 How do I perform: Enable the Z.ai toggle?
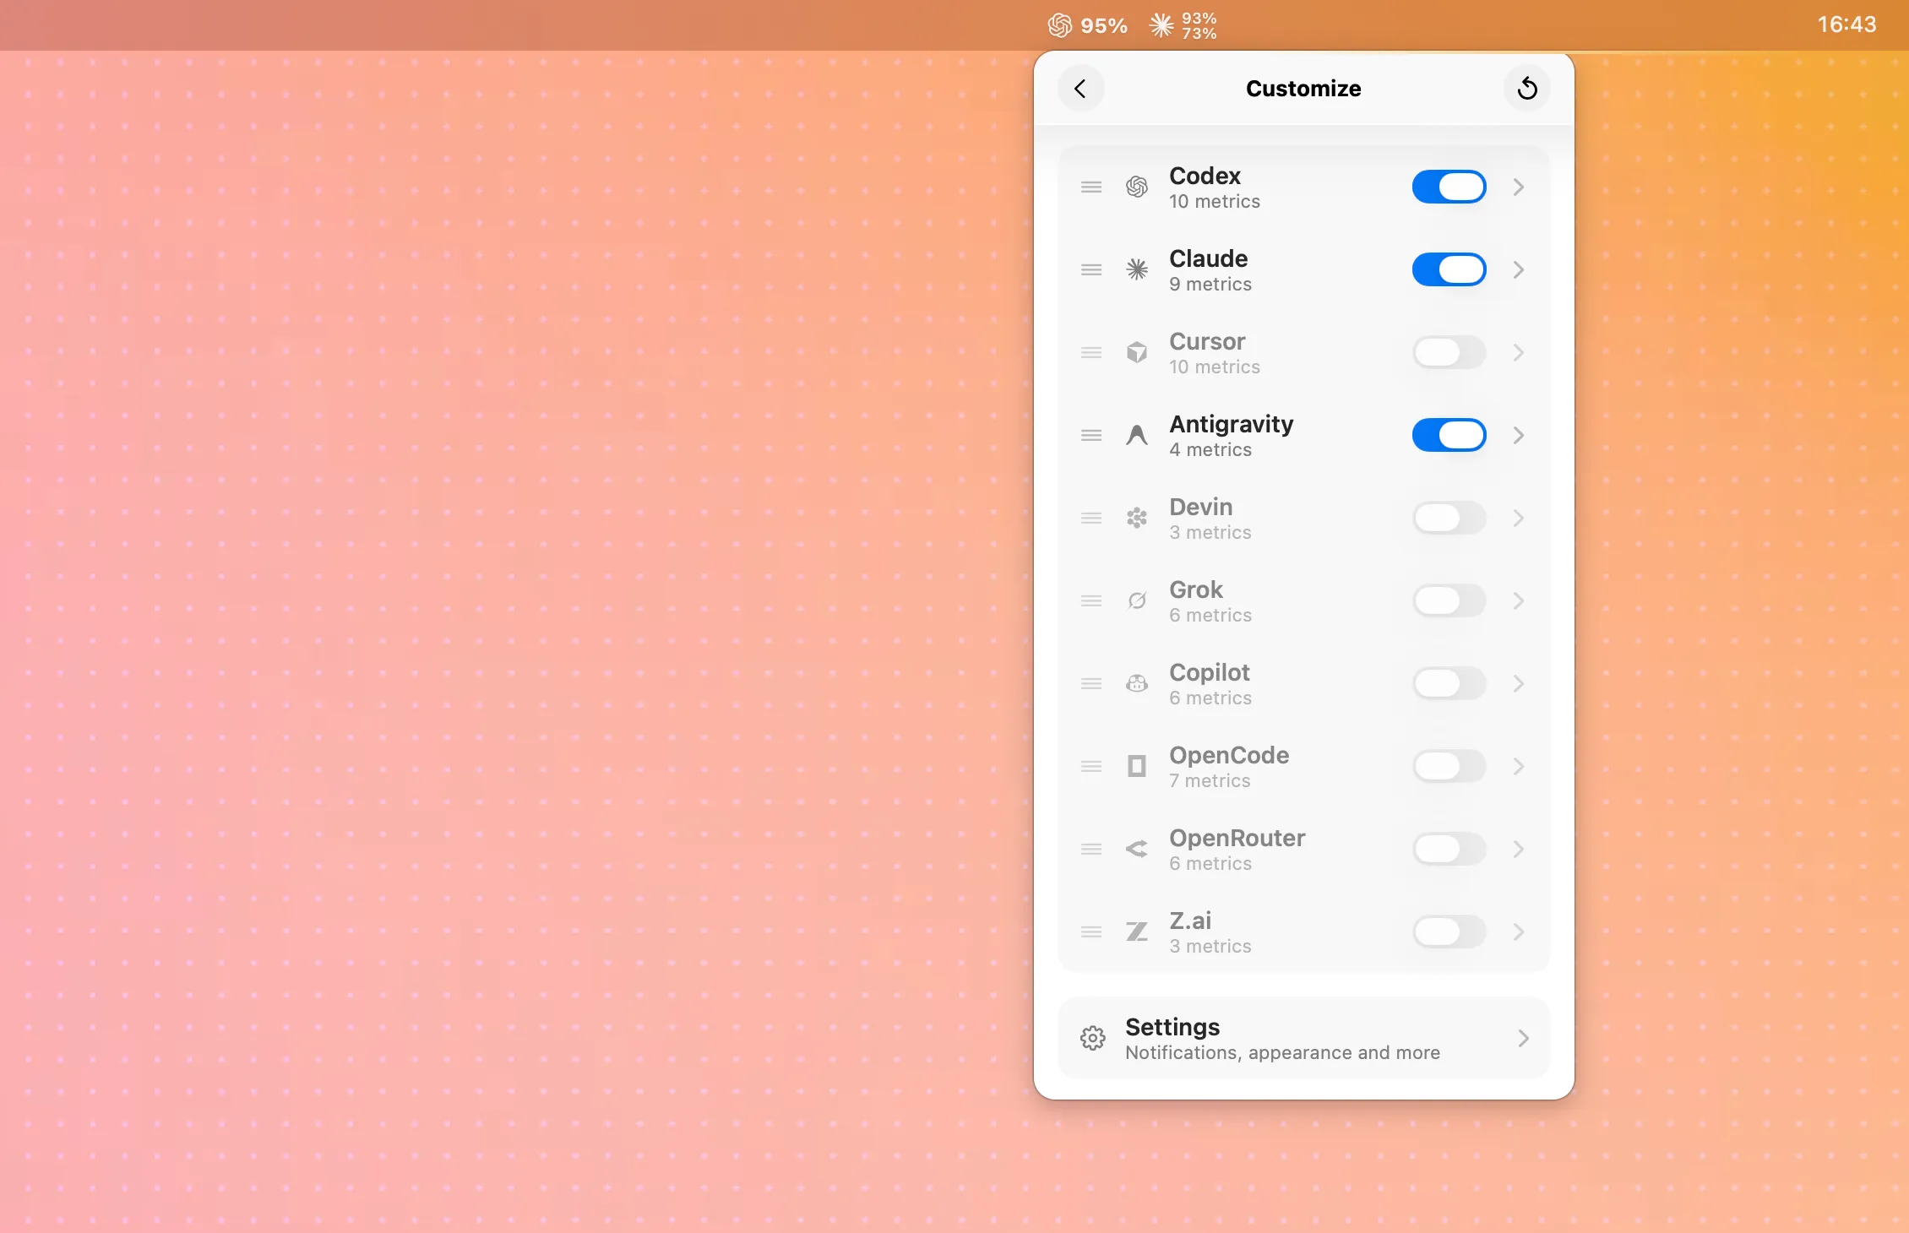pos(1449,932)
